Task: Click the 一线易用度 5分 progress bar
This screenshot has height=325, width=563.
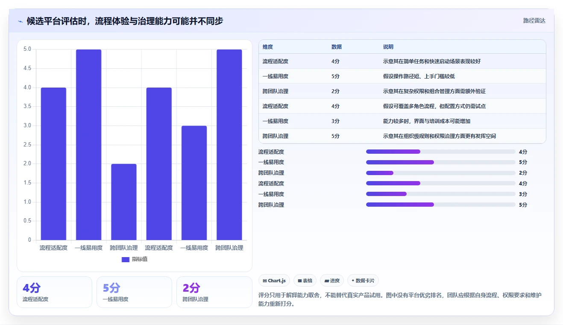Action: (x=441, y=162)
